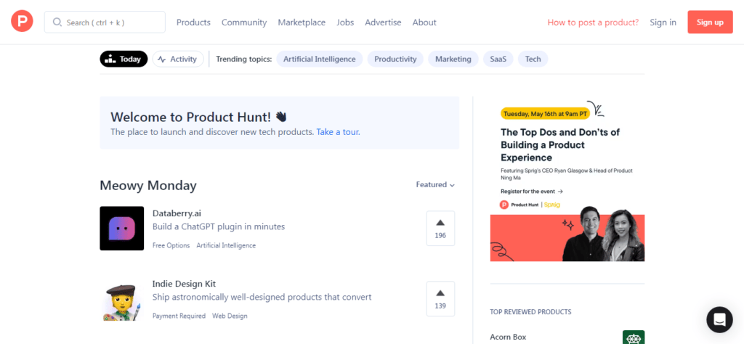Viewport: 744px width, 344px height.
Task: Open the Indie Design Kit artist emoji thumbnail
Action: pyautogui.click(x=121, y=299)
